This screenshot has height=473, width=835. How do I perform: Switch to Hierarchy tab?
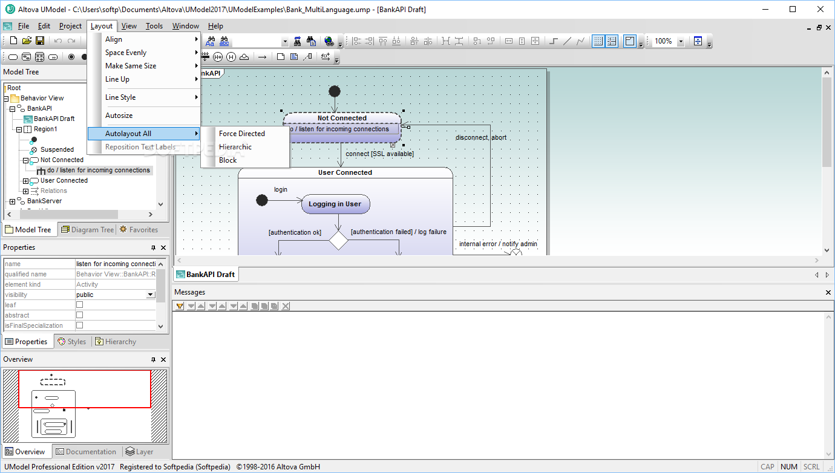coord(116,342)
